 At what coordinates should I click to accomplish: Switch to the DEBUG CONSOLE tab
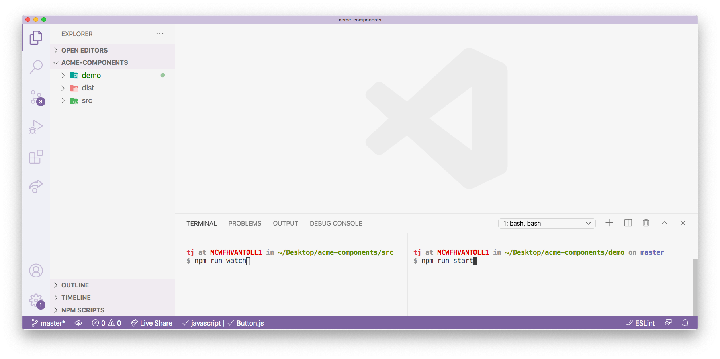tap(336, 224)
